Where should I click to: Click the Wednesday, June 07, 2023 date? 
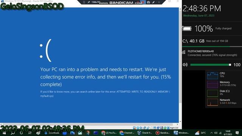tap(199, 15)
